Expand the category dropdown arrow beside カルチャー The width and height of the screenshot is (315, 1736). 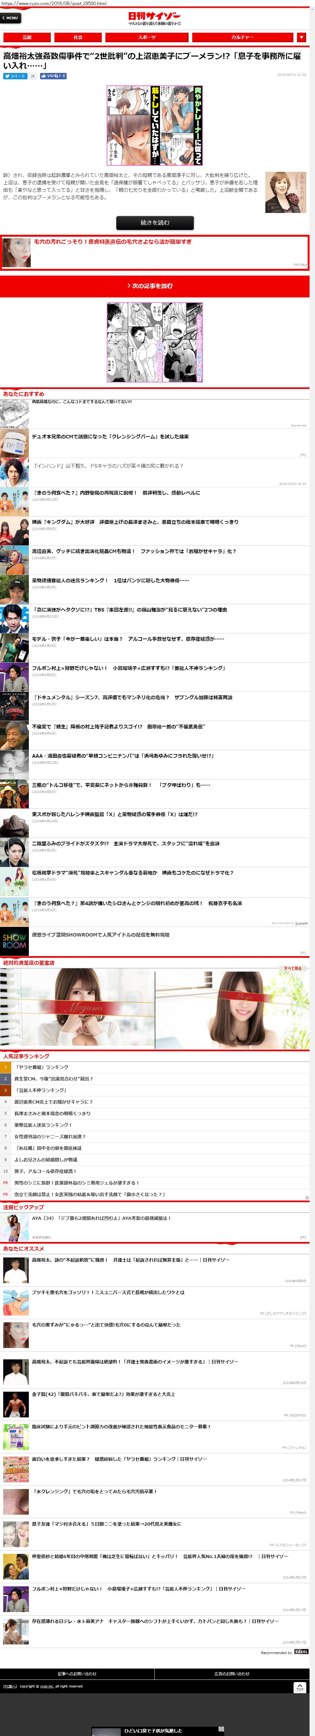[302, 37]
